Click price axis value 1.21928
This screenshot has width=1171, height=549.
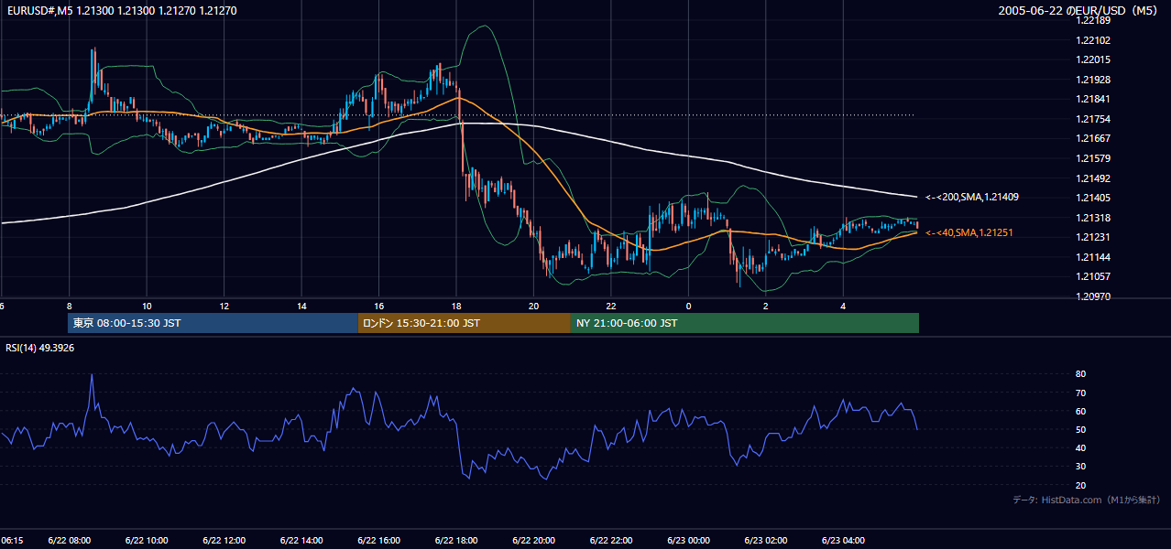click(x=1094, y=80)
